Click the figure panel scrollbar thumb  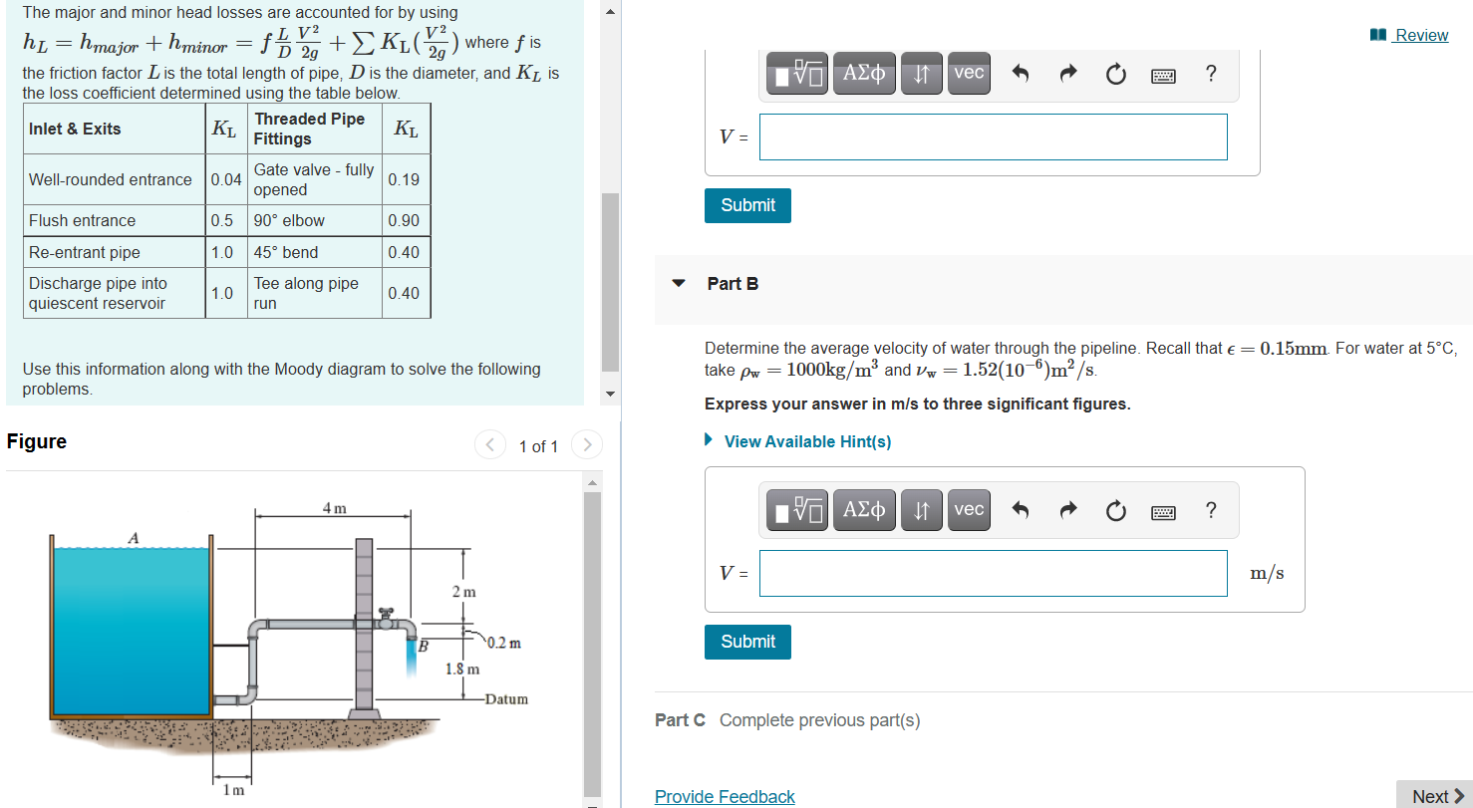point(592,644)
